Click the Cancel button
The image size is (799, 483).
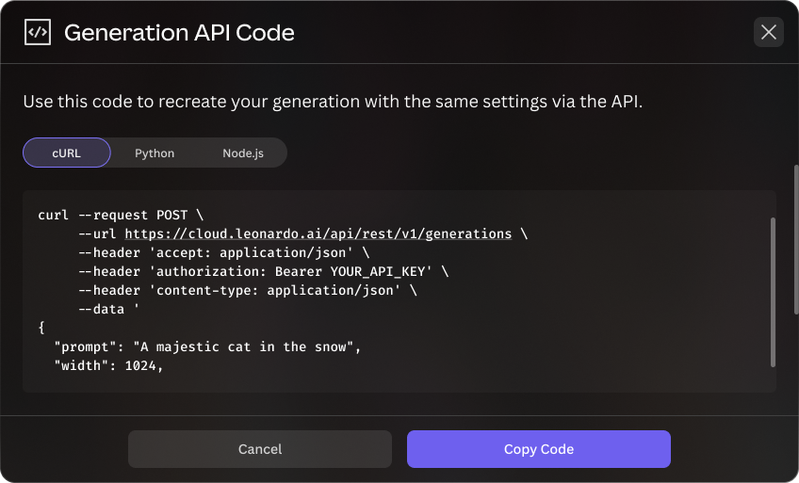coord(260,449)
